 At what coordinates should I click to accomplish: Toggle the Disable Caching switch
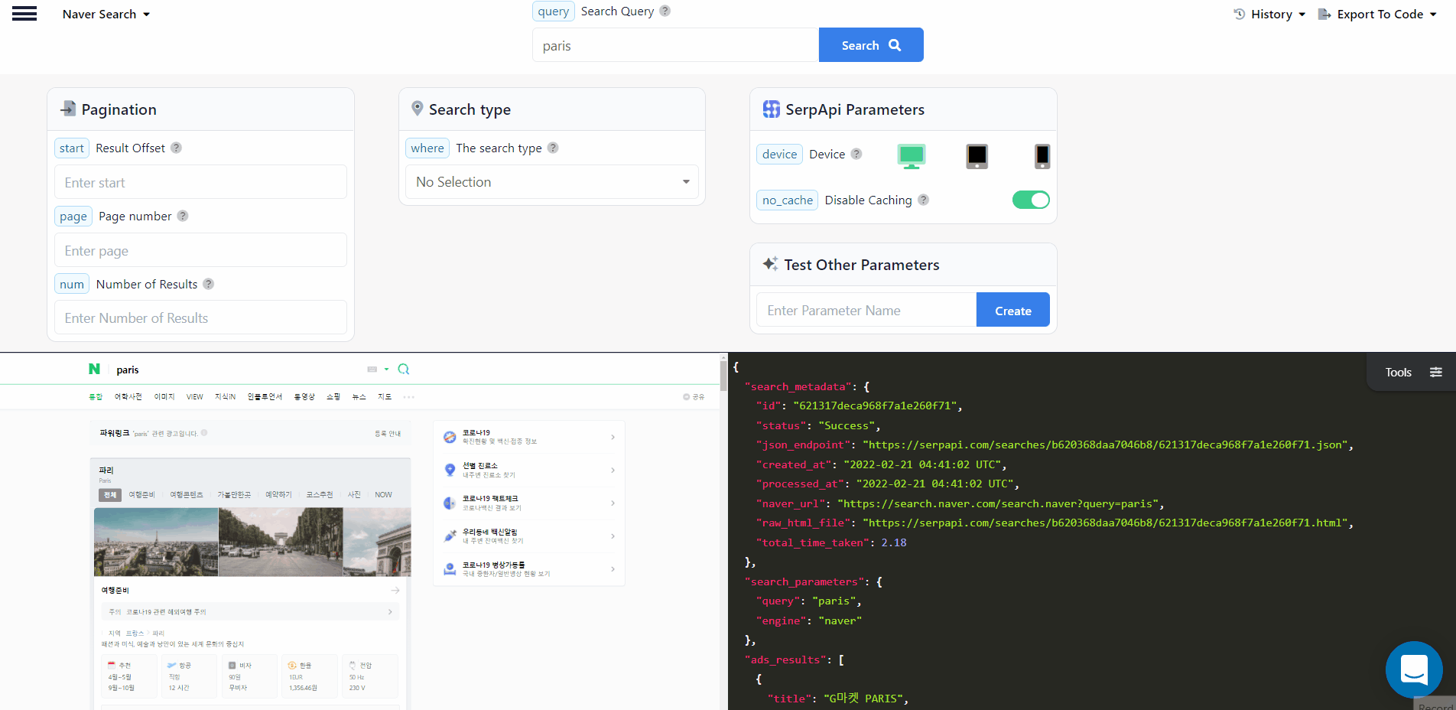click(1031, 200)
